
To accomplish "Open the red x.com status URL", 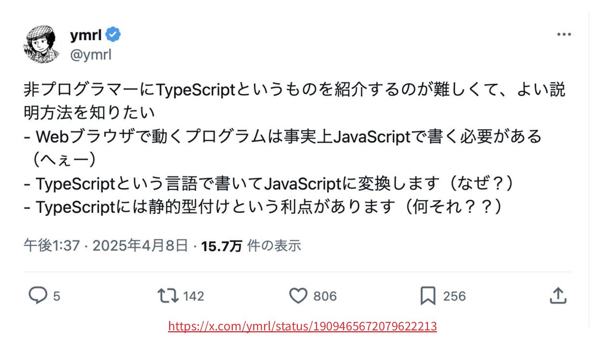I will coord(302,326).
